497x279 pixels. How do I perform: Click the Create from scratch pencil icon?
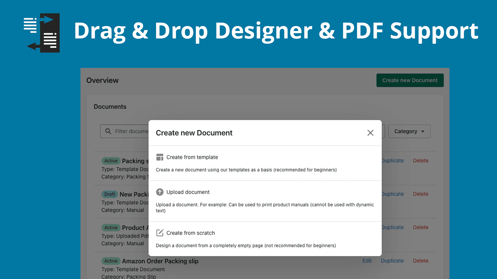point(160,233)
